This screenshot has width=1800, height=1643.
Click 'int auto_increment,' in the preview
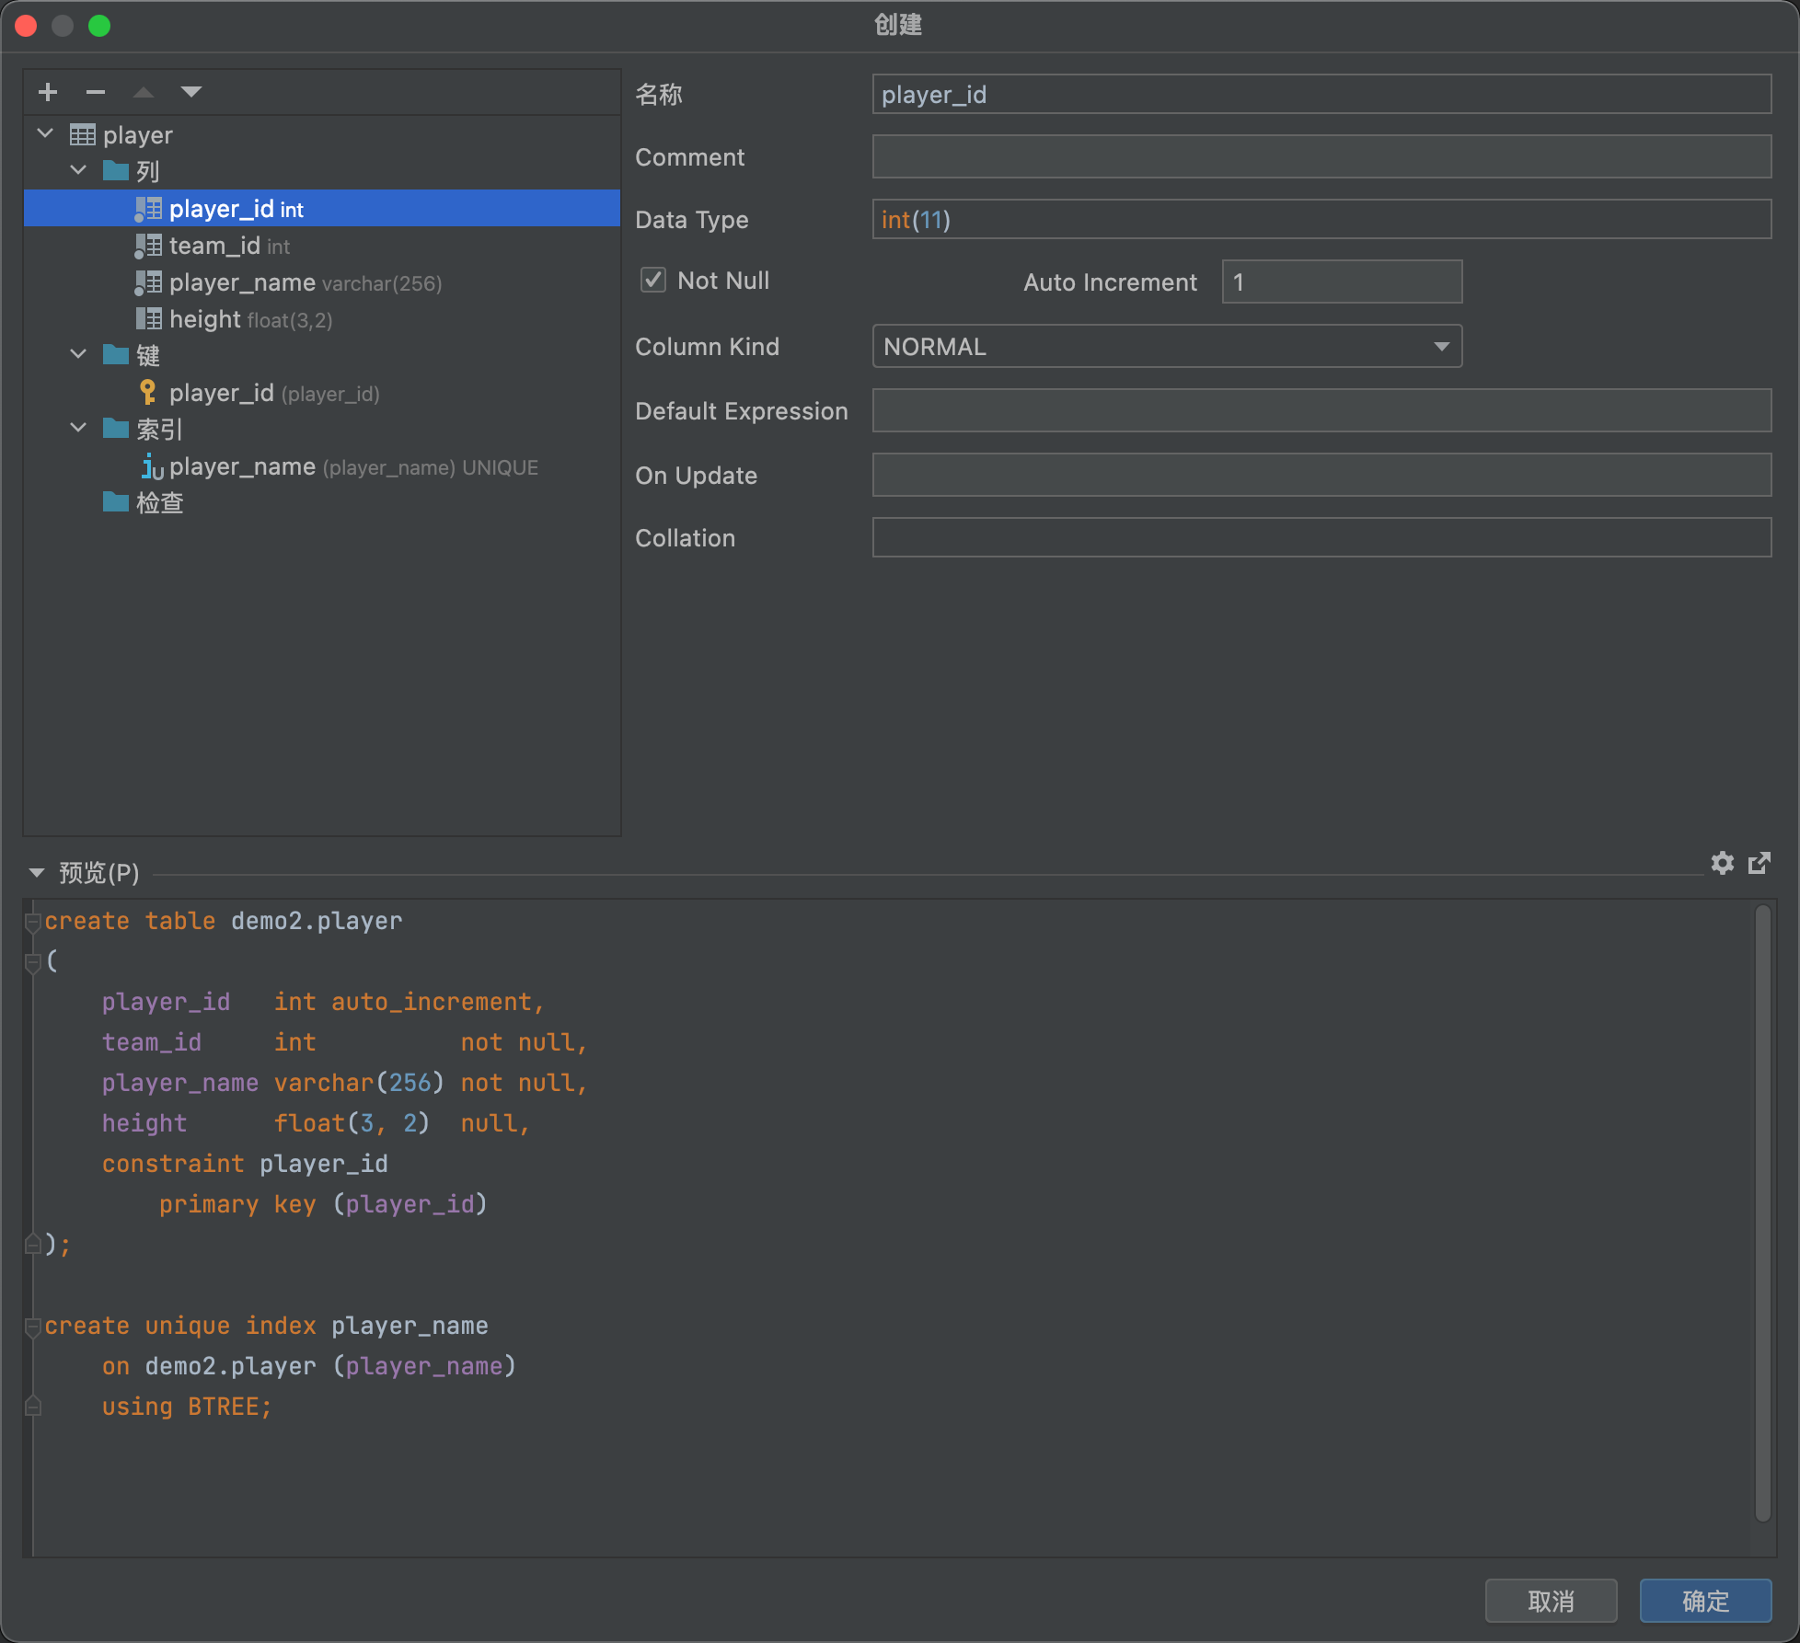[x=410, y=1002]
